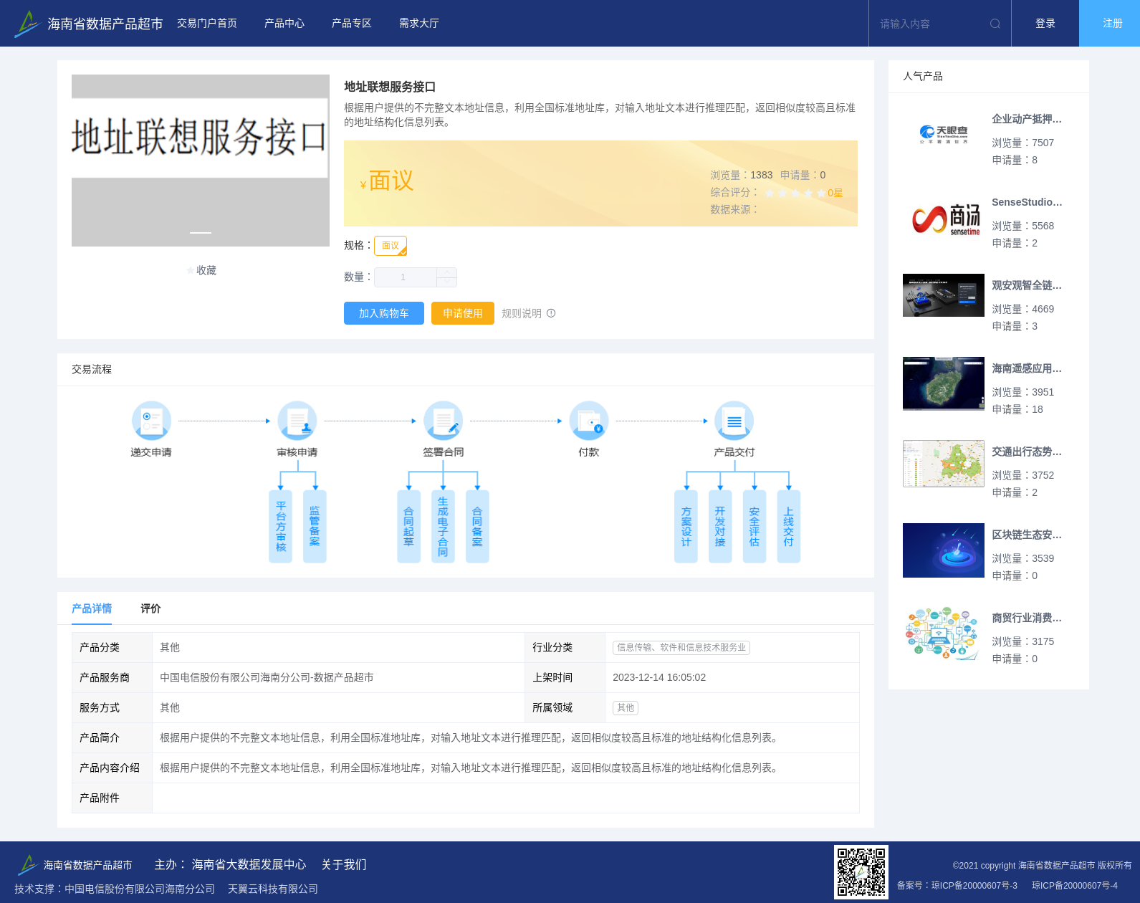Screen dimensions: 1140x903
Task: Click the 生成电子合同 sub-step box
Action: tap(443, 526)
